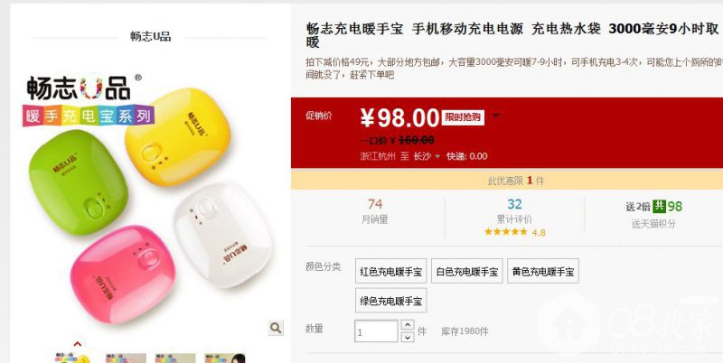
Task: Select 白色充电暖手宝 color option
Action: pyautogui.click(x=467, y=271)
